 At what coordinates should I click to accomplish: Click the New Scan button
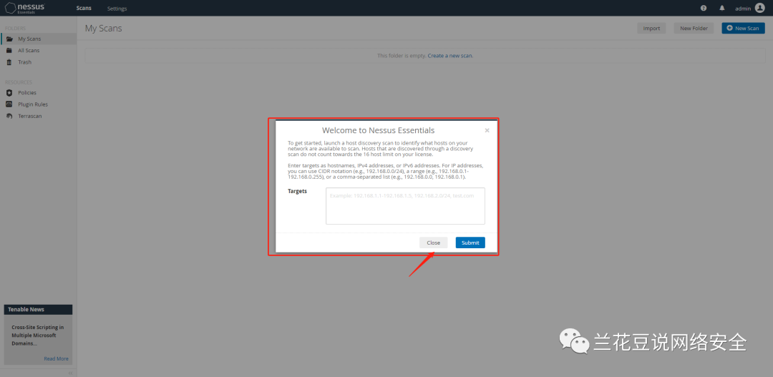(x=743, y=28)
